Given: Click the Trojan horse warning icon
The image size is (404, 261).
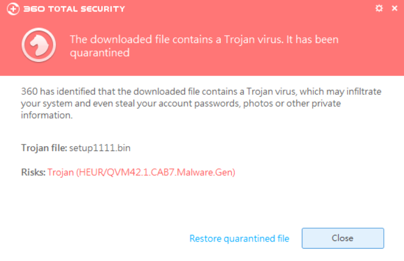Looking at the screenshot, I should 39,45.
